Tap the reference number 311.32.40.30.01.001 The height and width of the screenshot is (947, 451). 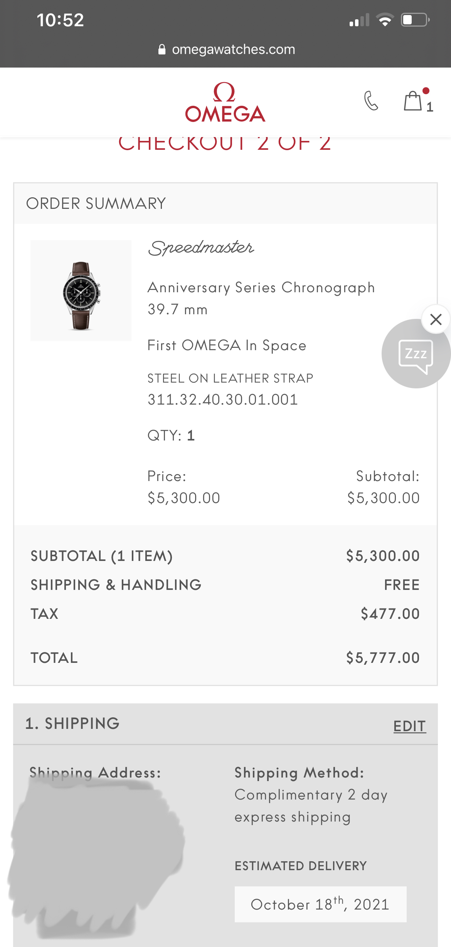coord(223,400)
